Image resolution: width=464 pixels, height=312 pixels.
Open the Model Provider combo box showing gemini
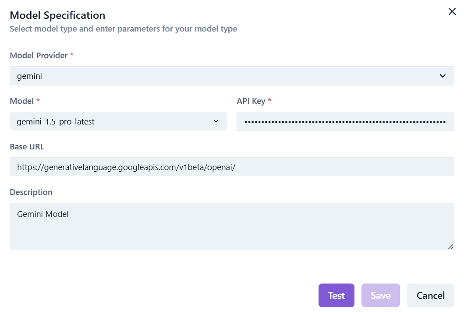tap(231, 76)
